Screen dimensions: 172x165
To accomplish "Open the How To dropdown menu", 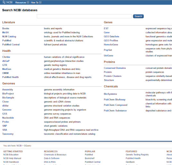I will (36, 3).
